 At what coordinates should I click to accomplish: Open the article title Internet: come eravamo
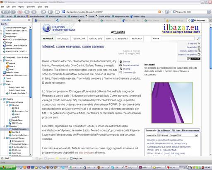[x=73, y=46]
